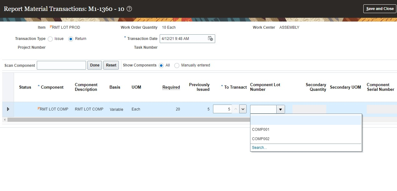Click the Secondary Quantity field
Image resolution: width=397 pixels, height=191 pixels.
pos(309,109)
